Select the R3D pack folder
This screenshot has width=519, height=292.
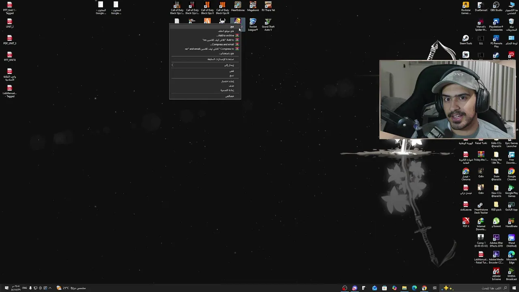pyautogui.click(x=496, y=206)
